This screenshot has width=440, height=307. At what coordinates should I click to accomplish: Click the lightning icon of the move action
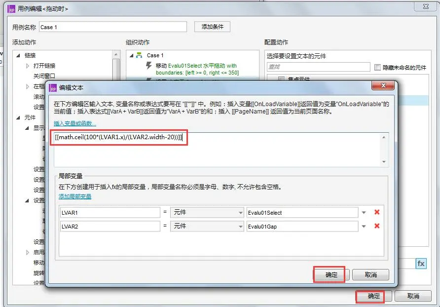(x=149, y=66)
